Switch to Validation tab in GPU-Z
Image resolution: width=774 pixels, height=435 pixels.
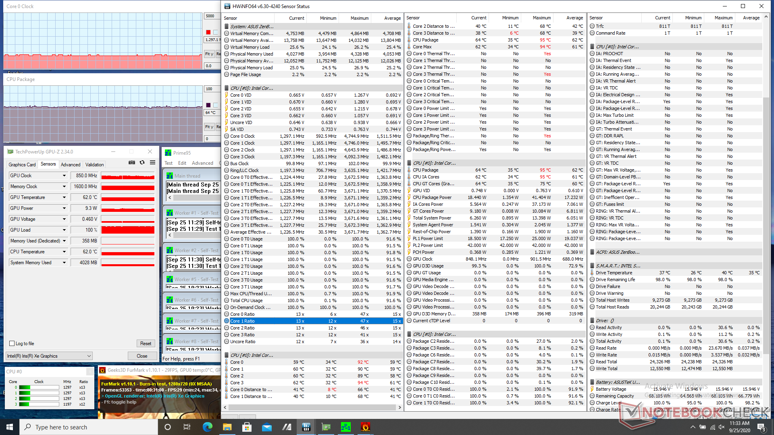coord(95,165)
